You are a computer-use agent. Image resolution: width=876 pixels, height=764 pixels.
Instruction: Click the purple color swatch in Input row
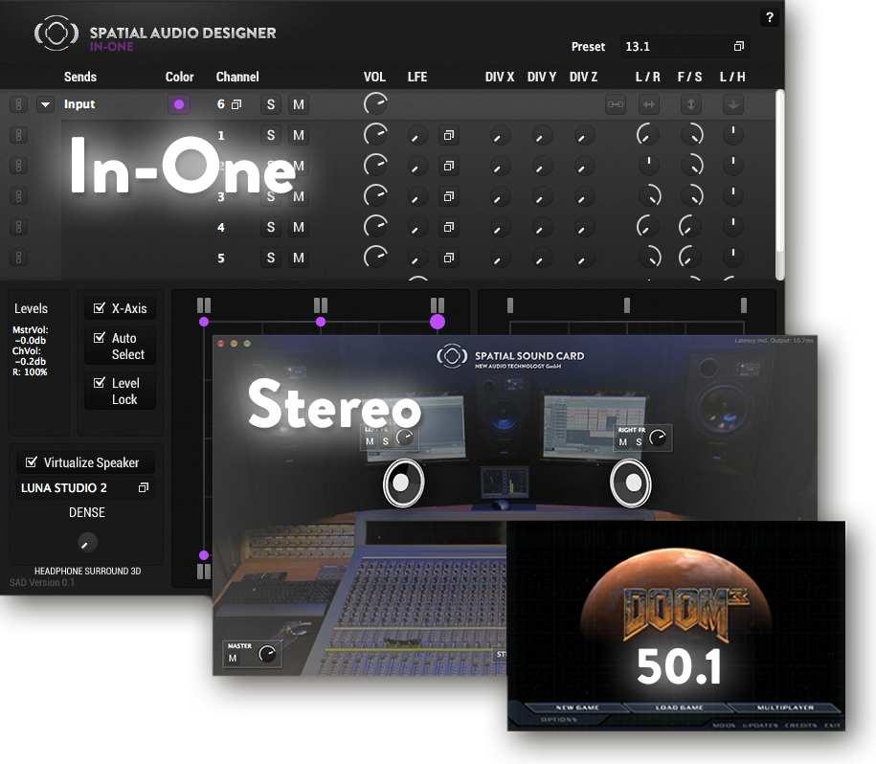coord(179,104)
